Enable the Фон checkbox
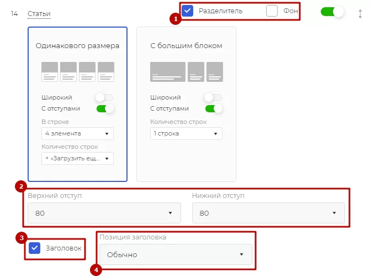Viewport: 371px width, 276px height. pos(272,11)
